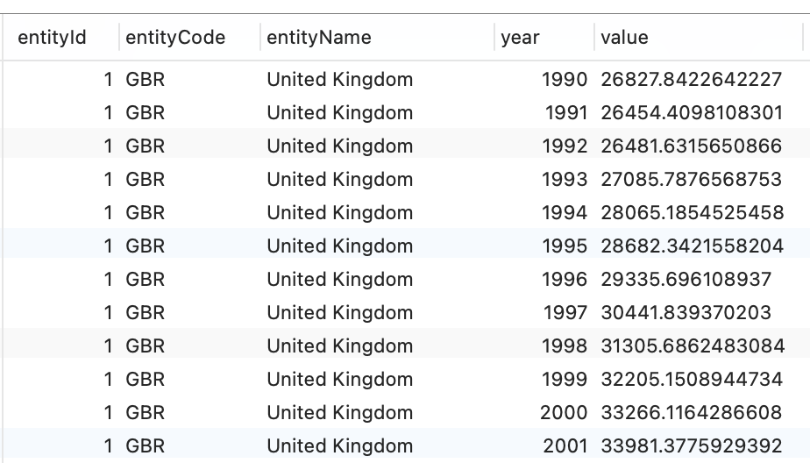
Task: Select the year cell 1992
Action: 565,146
